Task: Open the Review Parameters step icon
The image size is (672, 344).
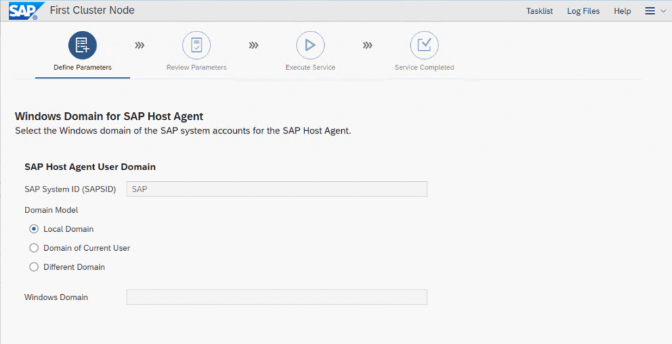Action: pyautogui.click(x=196, y=45)
